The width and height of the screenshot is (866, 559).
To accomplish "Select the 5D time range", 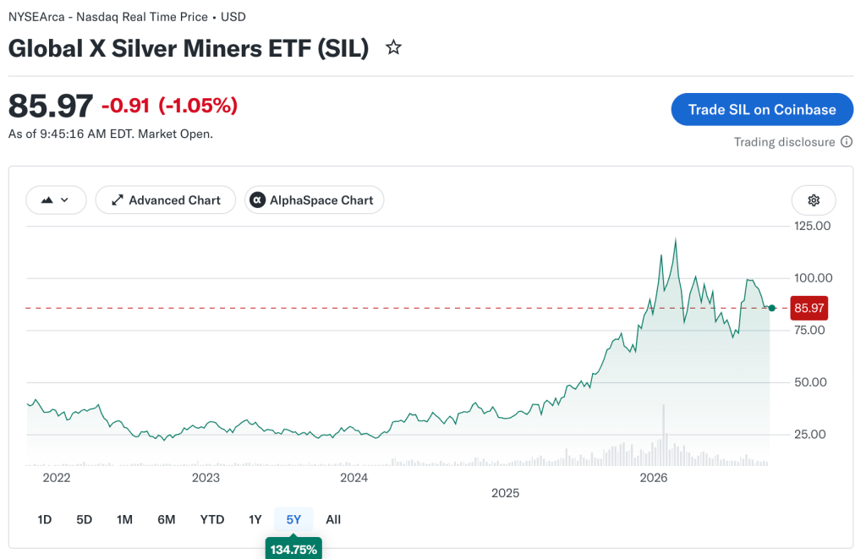I will click(84, 519).
